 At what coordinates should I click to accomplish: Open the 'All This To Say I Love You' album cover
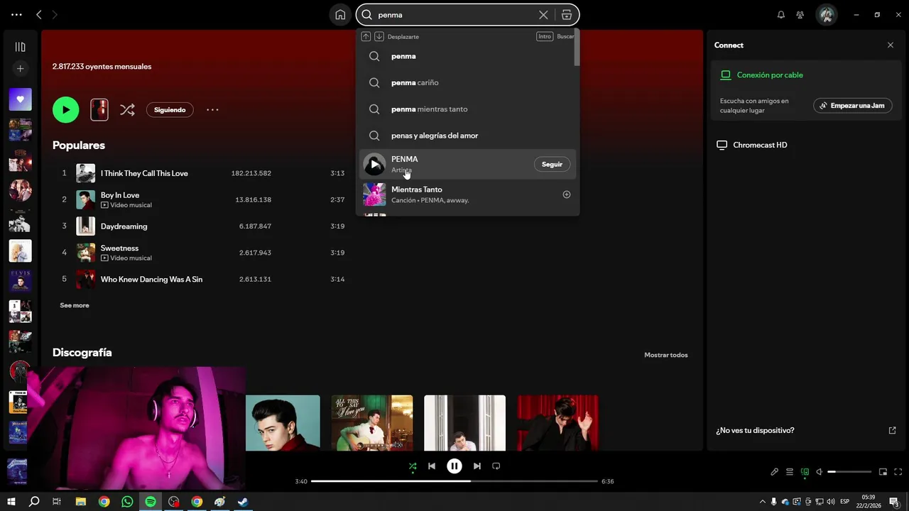click(x=371, y=423)
